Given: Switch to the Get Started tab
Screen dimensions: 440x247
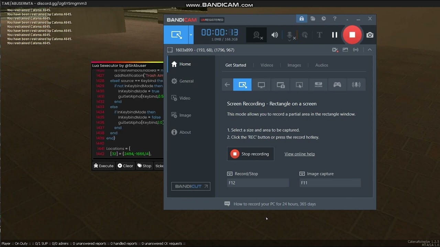Looking at the screenshot, I should tap(236, 65).
